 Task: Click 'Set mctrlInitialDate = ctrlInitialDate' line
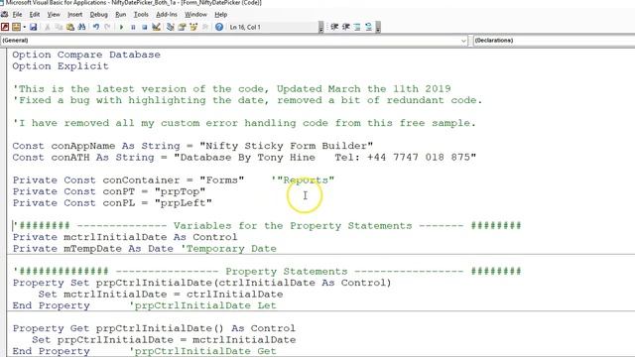[161, 294]
